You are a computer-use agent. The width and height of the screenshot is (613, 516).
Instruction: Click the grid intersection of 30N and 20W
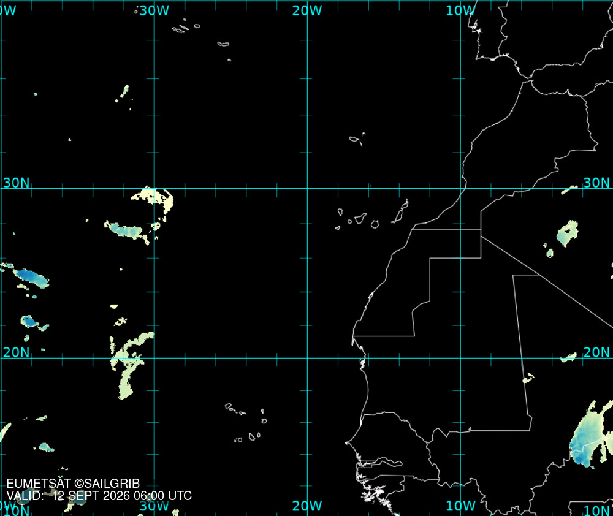307,188
